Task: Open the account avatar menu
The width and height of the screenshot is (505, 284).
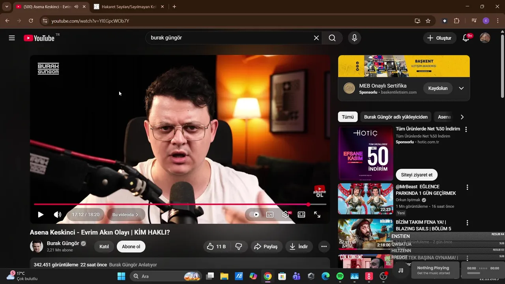Action: [485, 38]
